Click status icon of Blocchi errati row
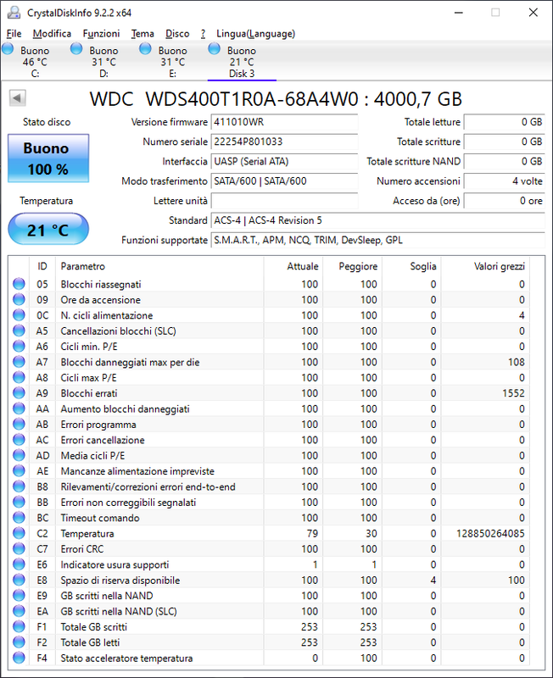This screenshot has height=678, width=553. (x=19, y=392)
